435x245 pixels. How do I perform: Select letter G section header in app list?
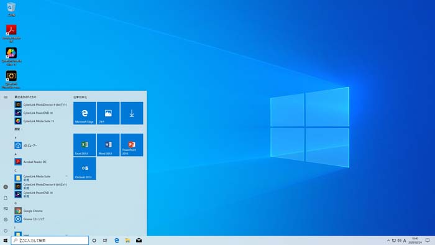point(16,203)
